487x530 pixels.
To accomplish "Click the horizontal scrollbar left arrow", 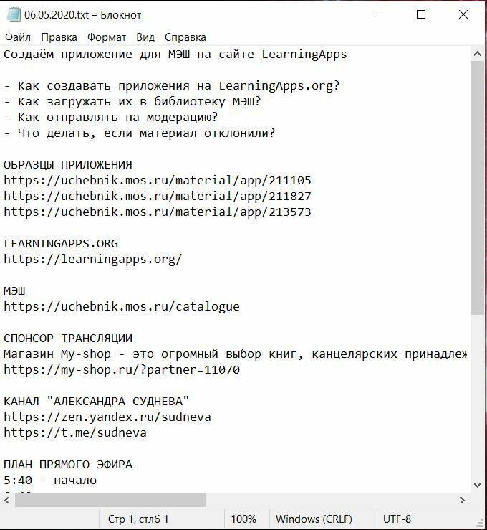I will pos(7,500).
